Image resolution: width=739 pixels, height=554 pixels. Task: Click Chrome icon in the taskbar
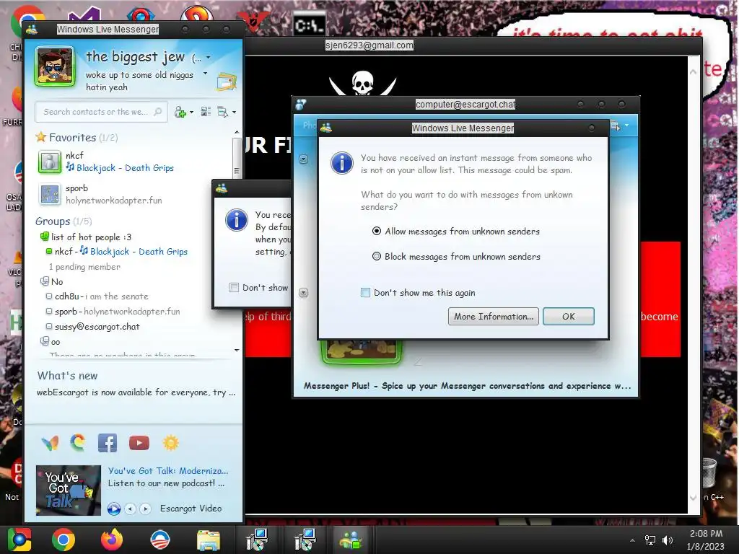coord(64,540)
